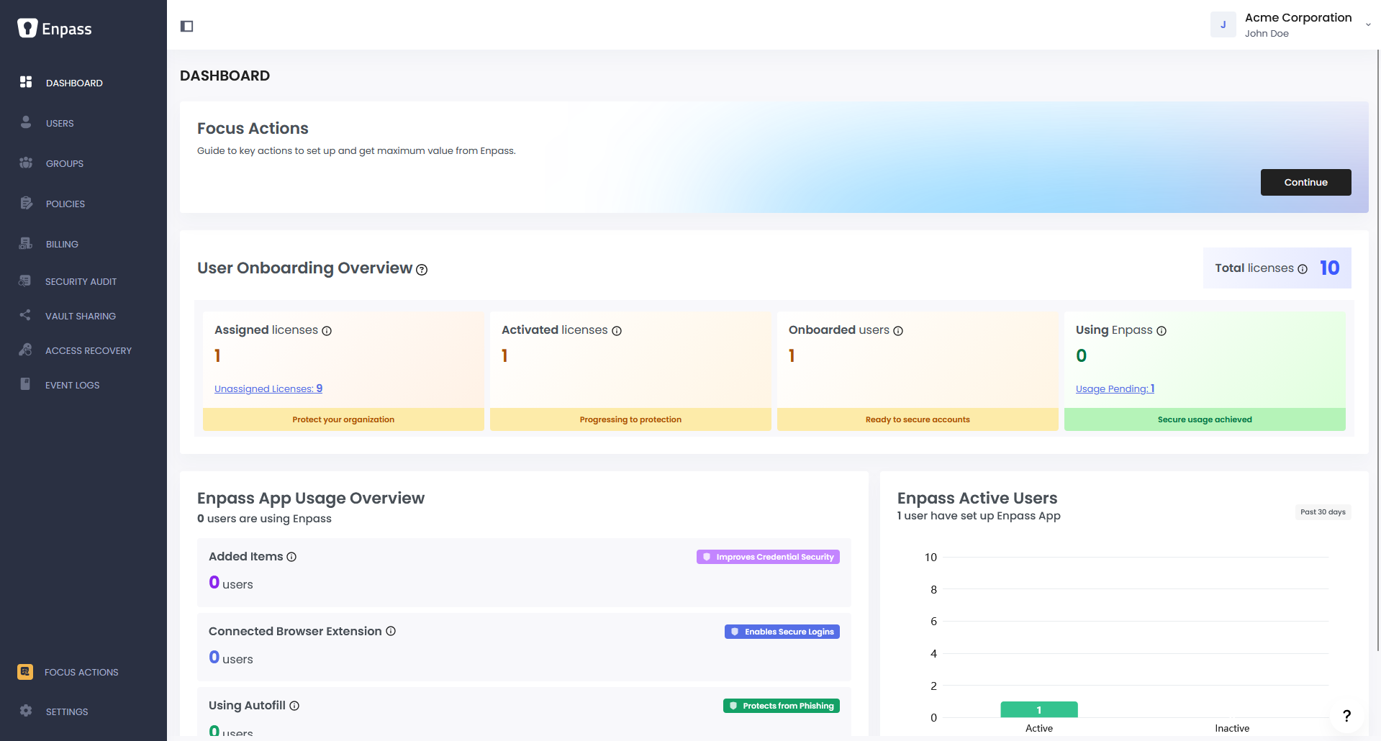This screenshot has height=741, width=1381.
Task: Click the Active chart axis label
Action: point(1039,728)
